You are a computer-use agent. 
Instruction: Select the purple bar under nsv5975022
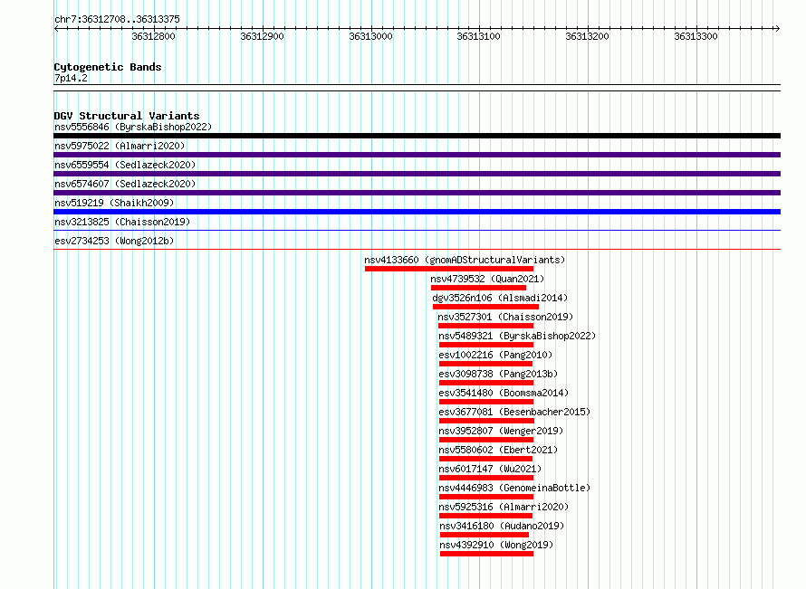(417, 155)
